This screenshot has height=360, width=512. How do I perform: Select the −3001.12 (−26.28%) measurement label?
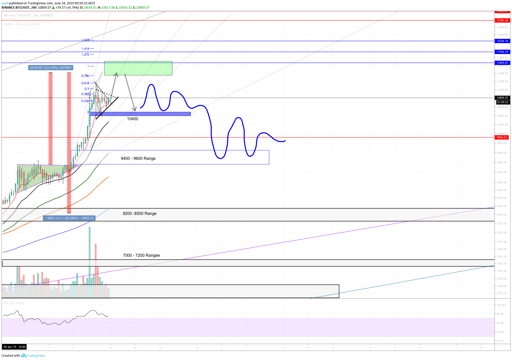click(x=69, y=218)
